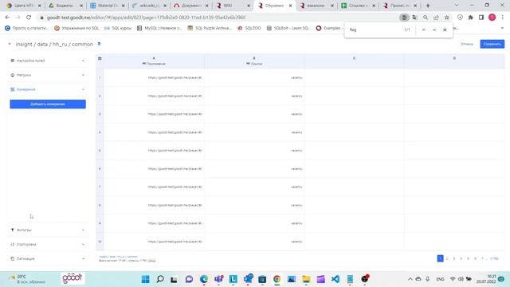The width and height of the screenshot is (510, 287).
Task: Click the translate page icon
Action: (414, 18)
